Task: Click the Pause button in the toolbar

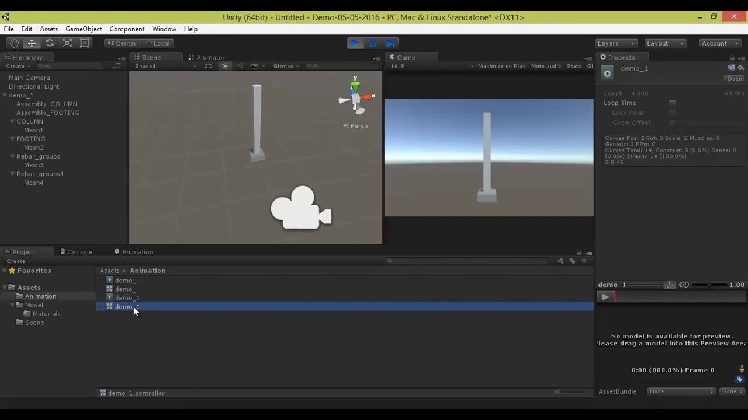Action: (373, 43)
